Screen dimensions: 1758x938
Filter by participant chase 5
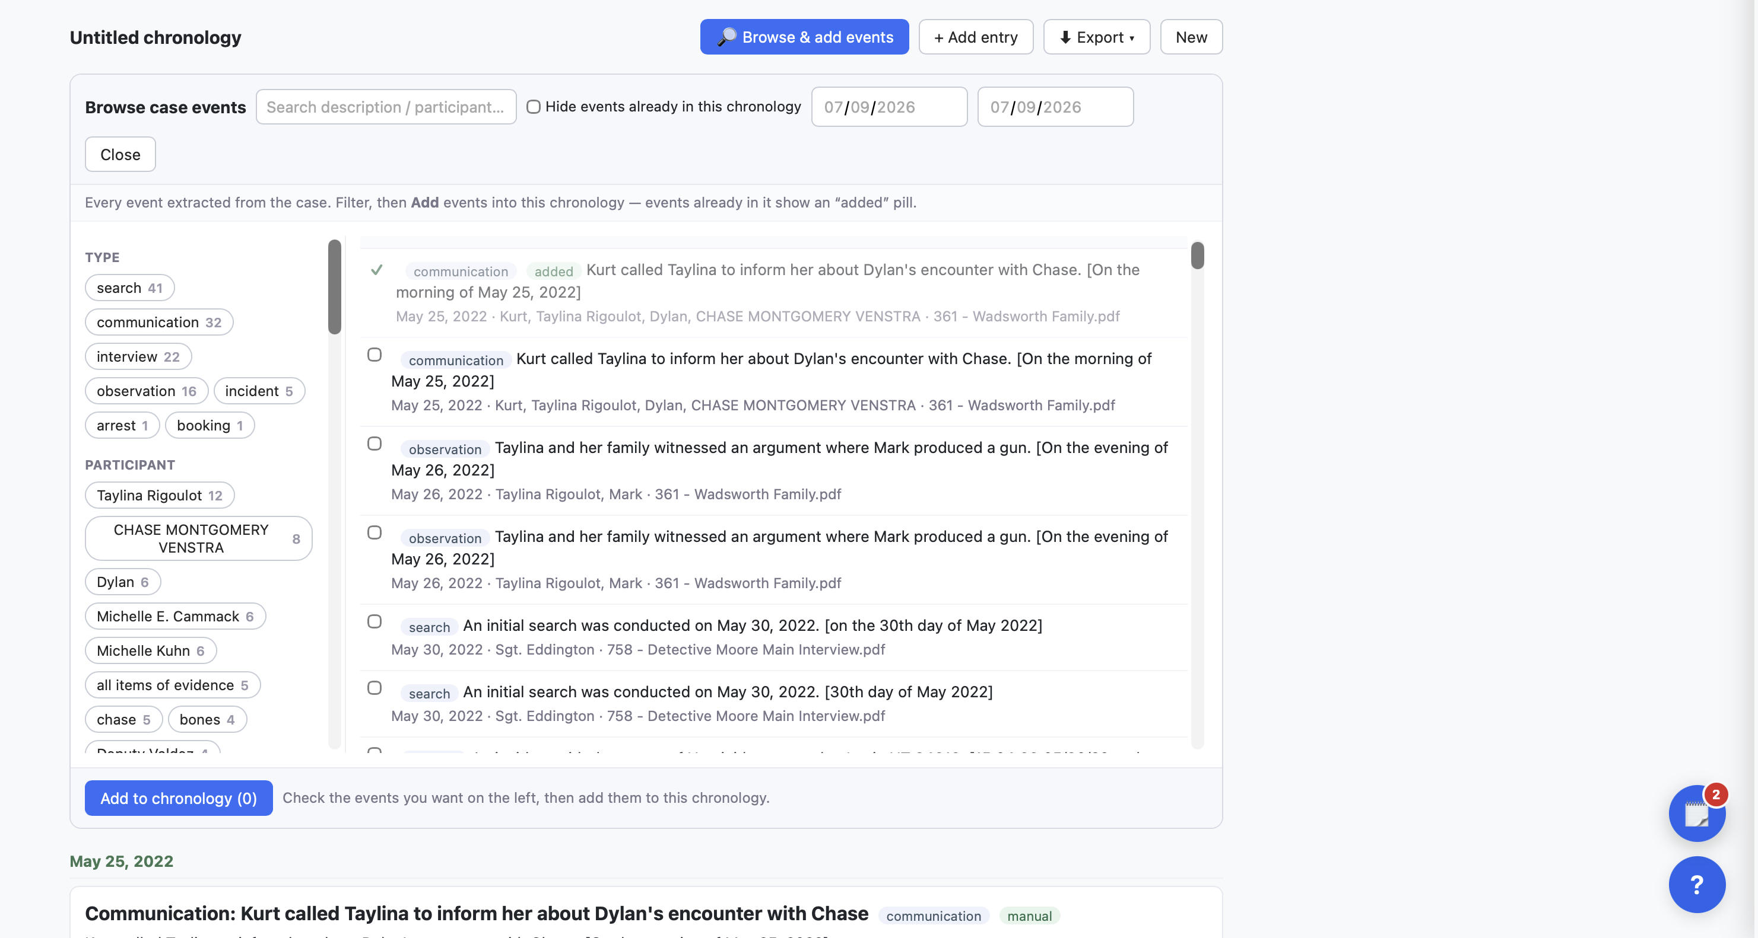(x=123, y=719)
